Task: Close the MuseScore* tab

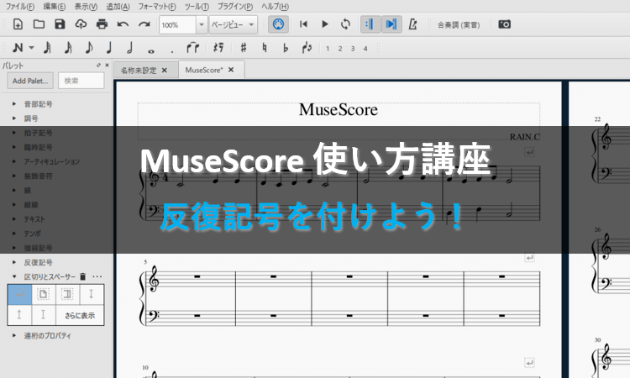Action: pos(231,70)
